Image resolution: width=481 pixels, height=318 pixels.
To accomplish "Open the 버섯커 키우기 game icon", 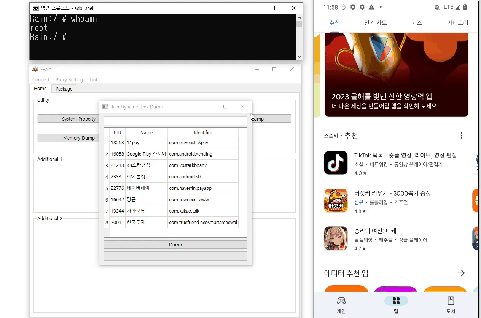I will [x=336, y=200].
